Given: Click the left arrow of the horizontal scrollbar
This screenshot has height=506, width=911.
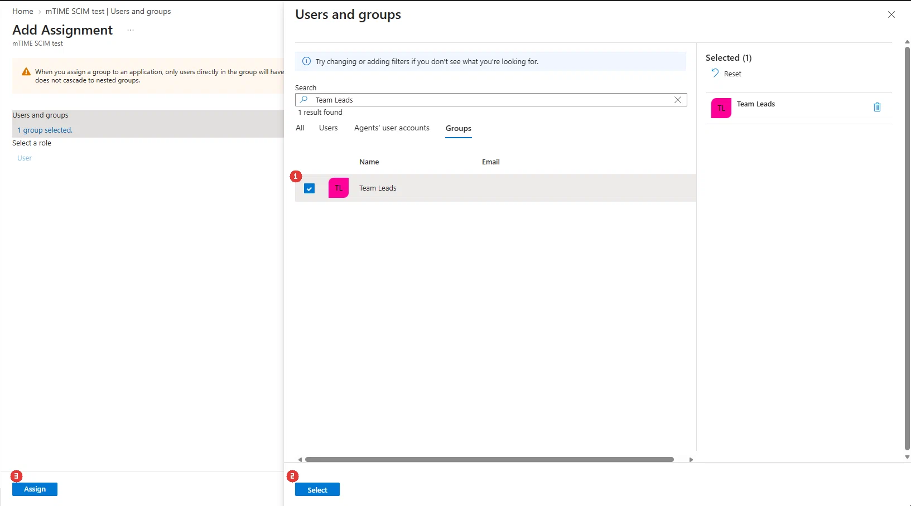Looking at the screenshot, I should pos(300,460).
